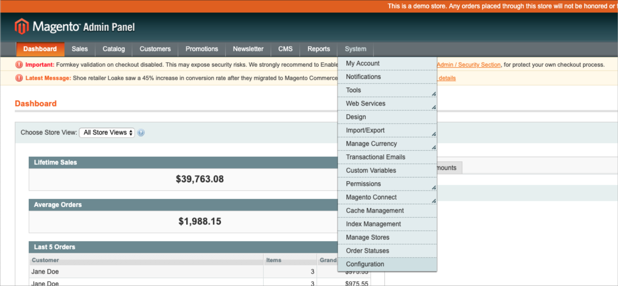Open Index Management from the menu

click(387, 224)
